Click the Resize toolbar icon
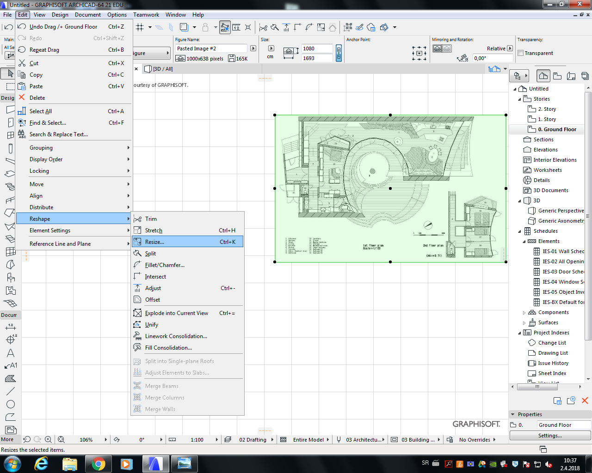The width and height of the screenshot is (592, 473). click(x=321, y=27)
